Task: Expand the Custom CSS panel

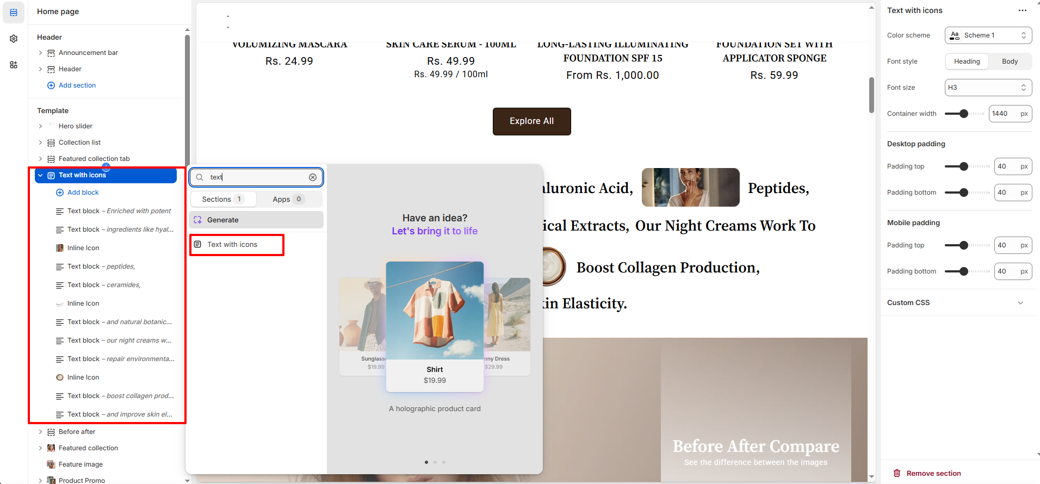Action: pyautogui.click(x=1020, y=303)
